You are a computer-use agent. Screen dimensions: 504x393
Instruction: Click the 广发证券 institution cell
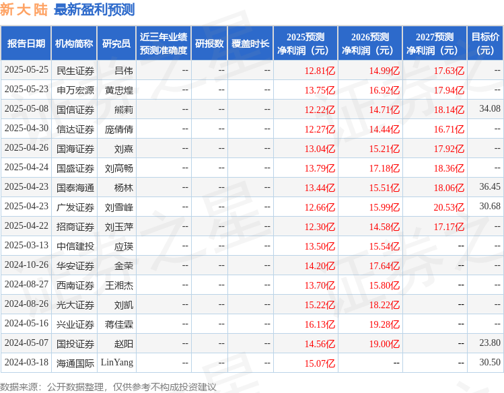[75, 207]
